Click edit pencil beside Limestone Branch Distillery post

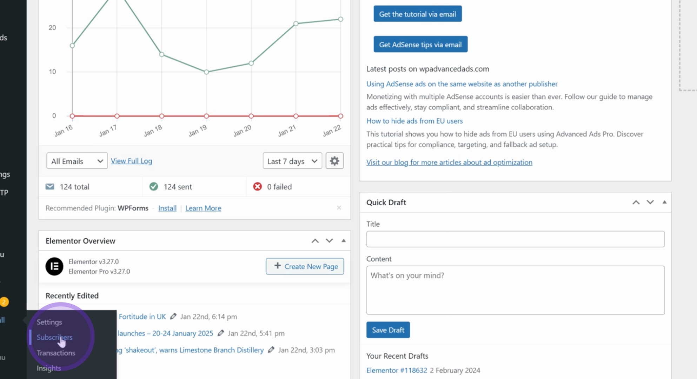[x=271, y=350]
